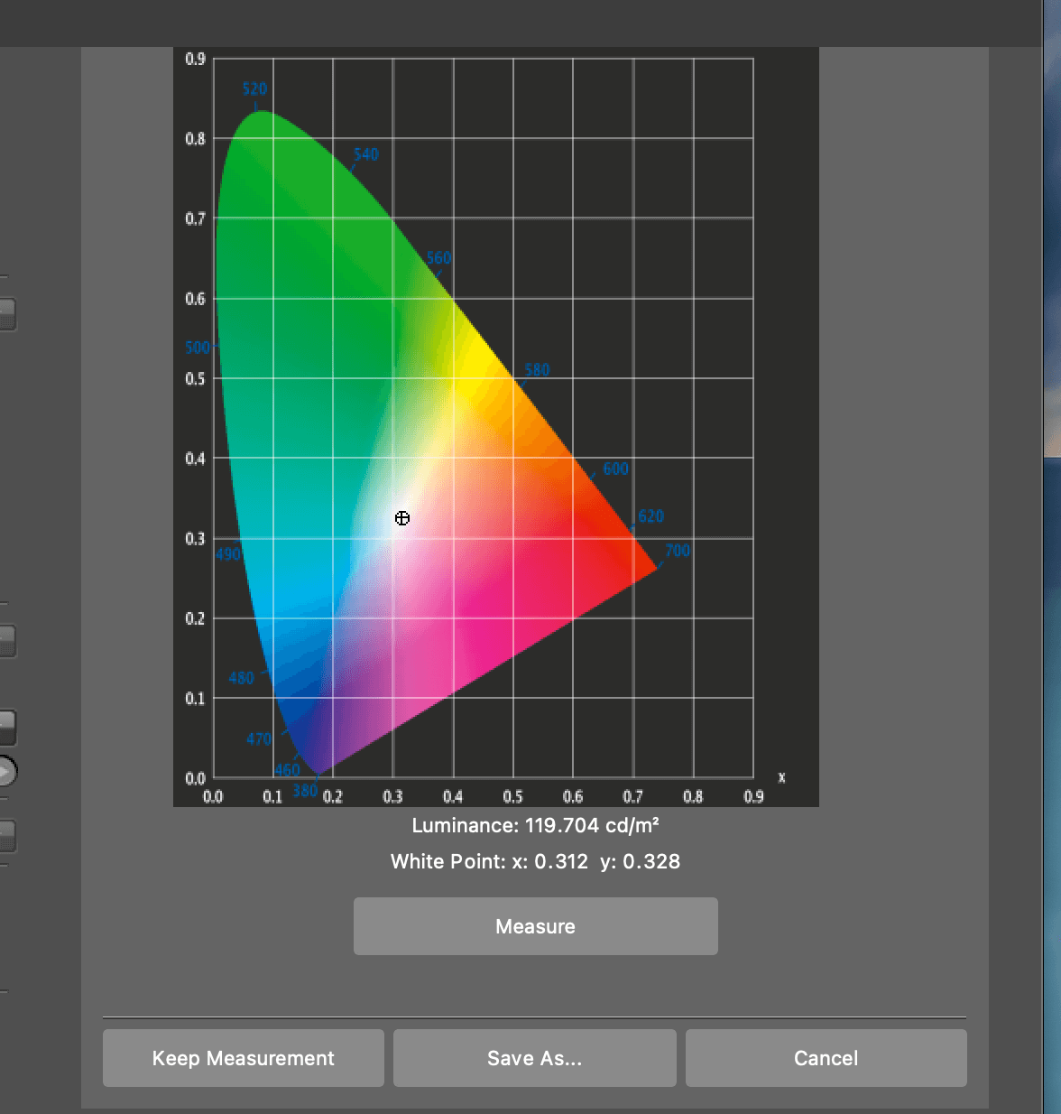
Task: Click the 520 nm wavelength label
Action: [254, 89]
